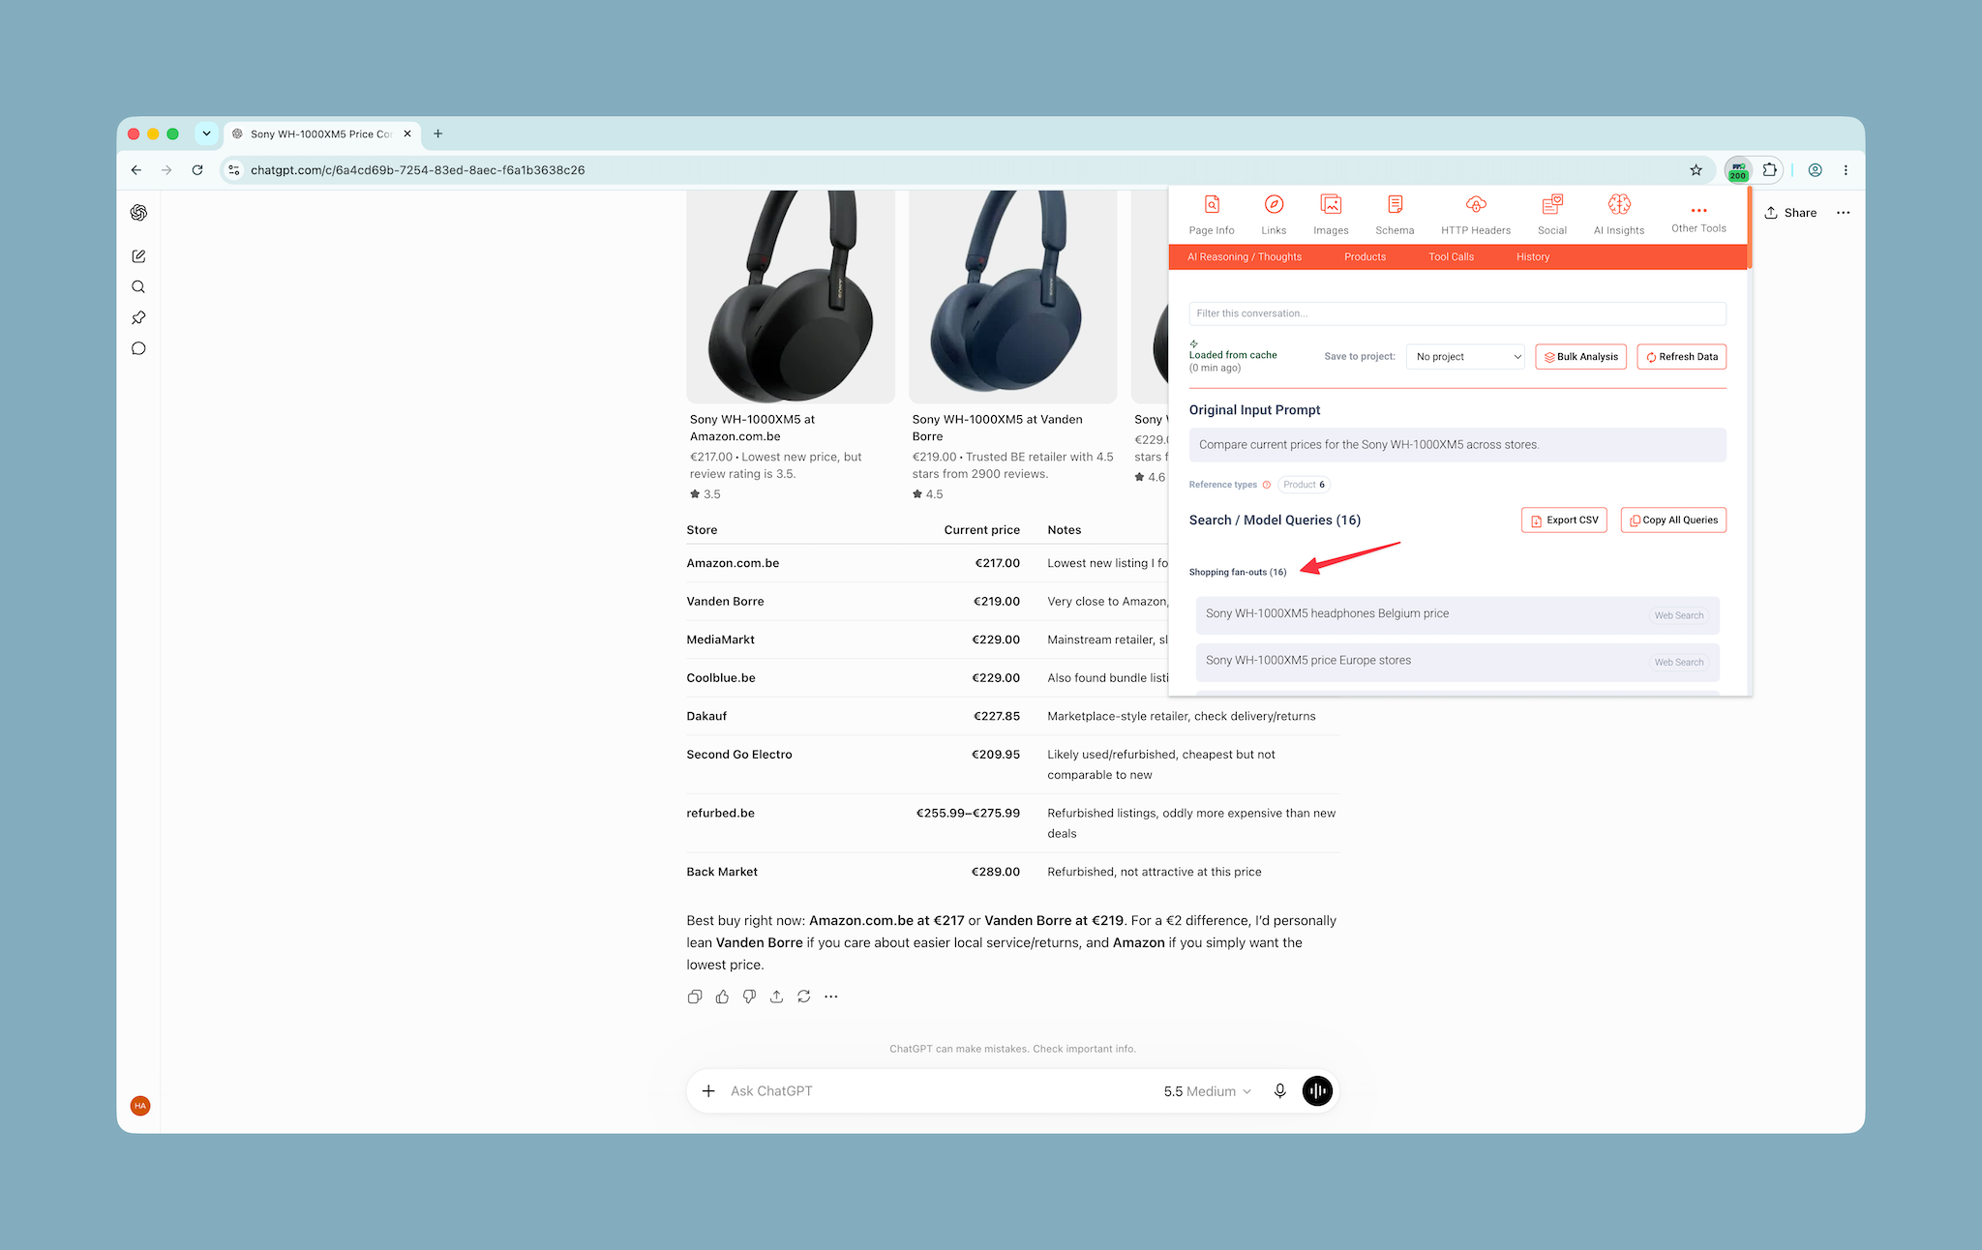Switch to AI Reasoning / Thoughts tab
This screenshot has height=1250, width=1982.
point(1244,257)
